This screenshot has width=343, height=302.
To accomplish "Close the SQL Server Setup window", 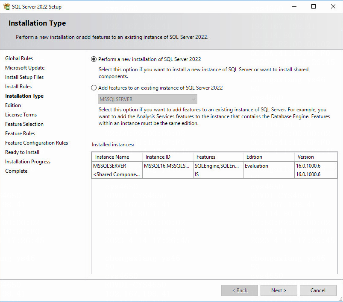I will click(x=333, y=6).
